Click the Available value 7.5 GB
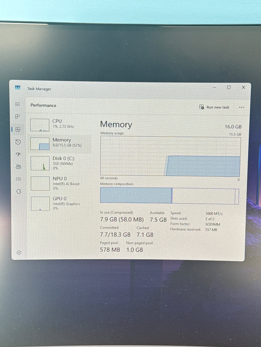This screenshot has height=347, width=261. point(158,220)
